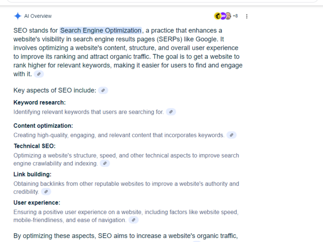Select the 'Keyword research:' heading
323x242 pixels.
coord(40,103)
